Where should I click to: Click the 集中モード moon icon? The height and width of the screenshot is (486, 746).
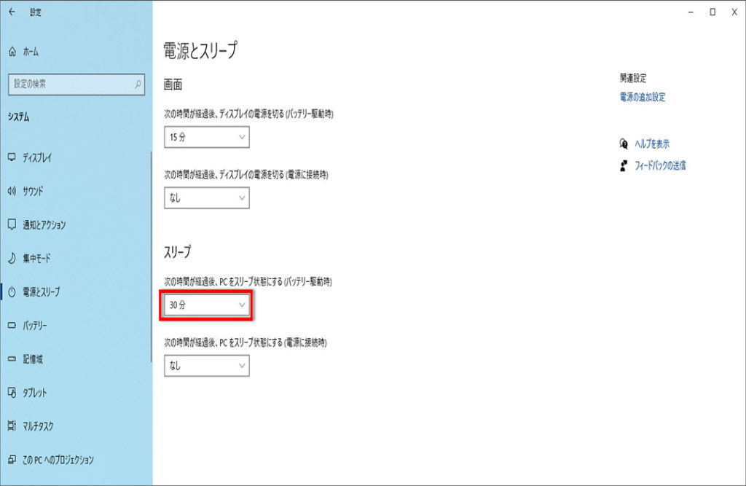(12, 258)
